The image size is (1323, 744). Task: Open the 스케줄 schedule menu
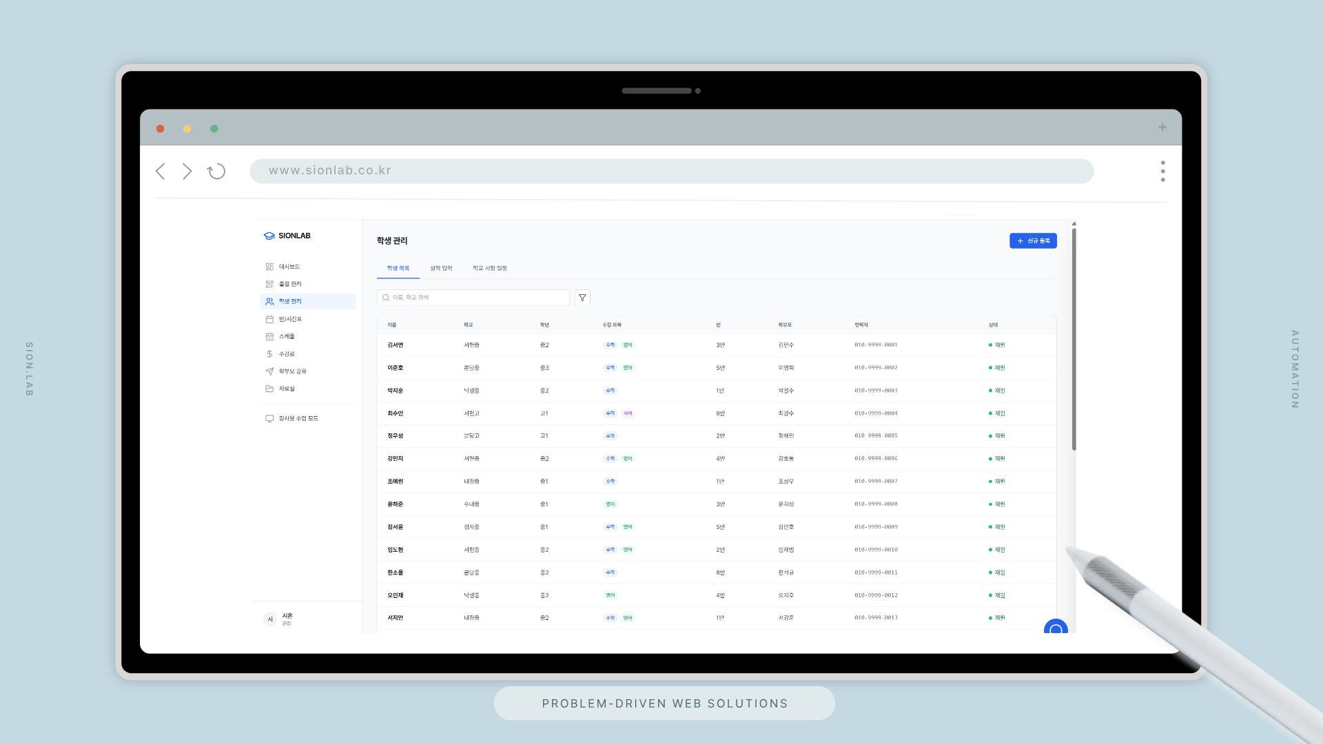[x=287, y=336]
